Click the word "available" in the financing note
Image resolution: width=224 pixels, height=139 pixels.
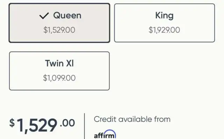[135, 119]
